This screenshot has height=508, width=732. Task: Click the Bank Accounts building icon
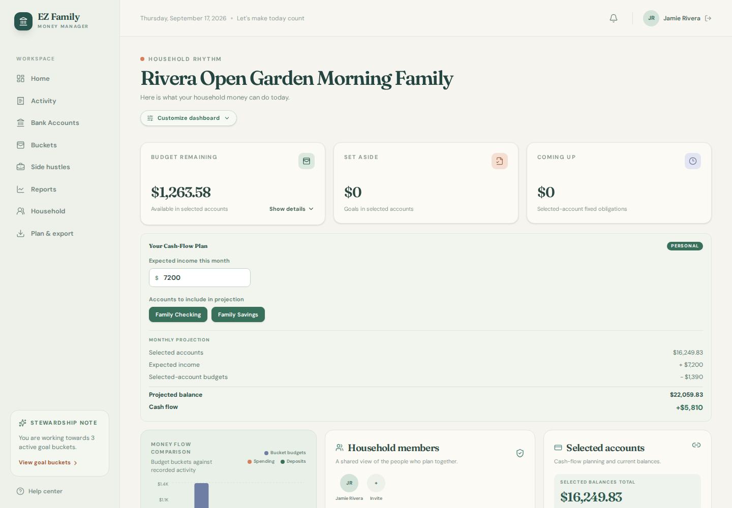click(x=20, y=123)
